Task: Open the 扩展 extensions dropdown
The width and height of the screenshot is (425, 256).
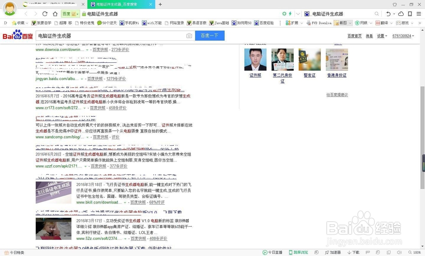Action: click(294, 23)
